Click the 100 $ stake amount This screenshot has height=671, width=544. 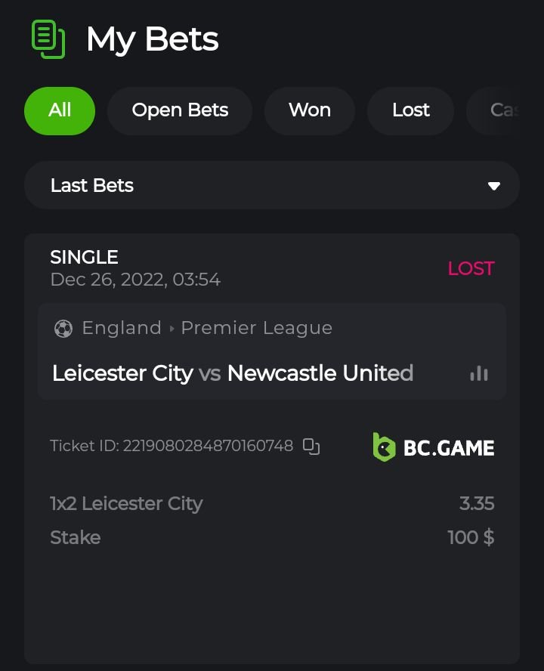[x=471, y=537]
